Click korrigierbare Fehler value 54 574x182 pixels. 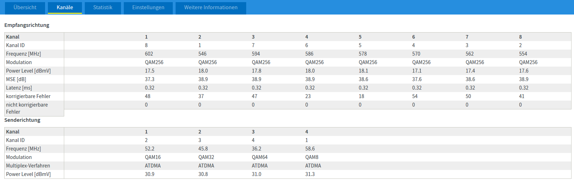click(x=415, y=96)
